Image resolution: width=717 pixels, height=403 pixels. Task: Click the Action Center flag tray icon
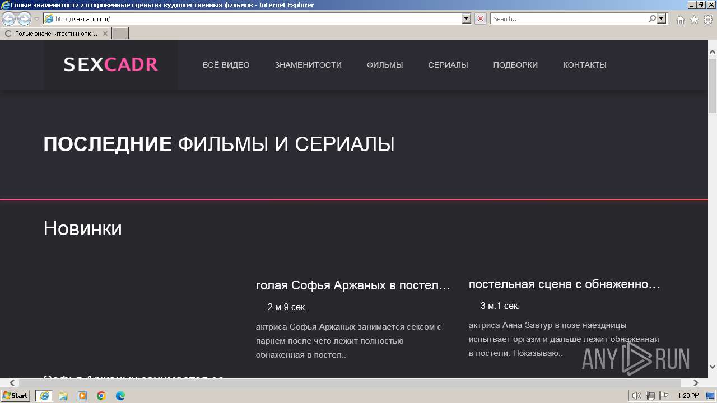coord(664,396)
